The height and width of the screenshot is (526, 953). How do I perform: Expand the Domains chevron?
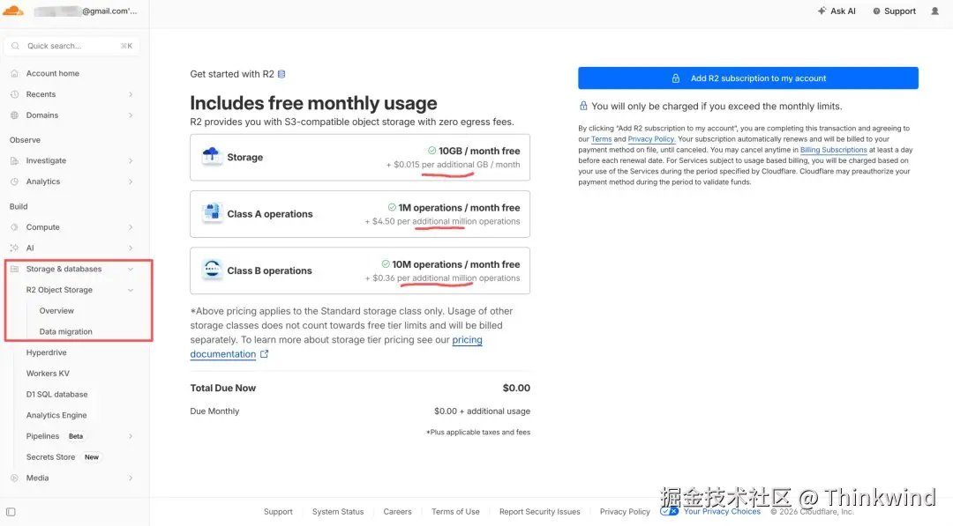(x=131, y=115)
